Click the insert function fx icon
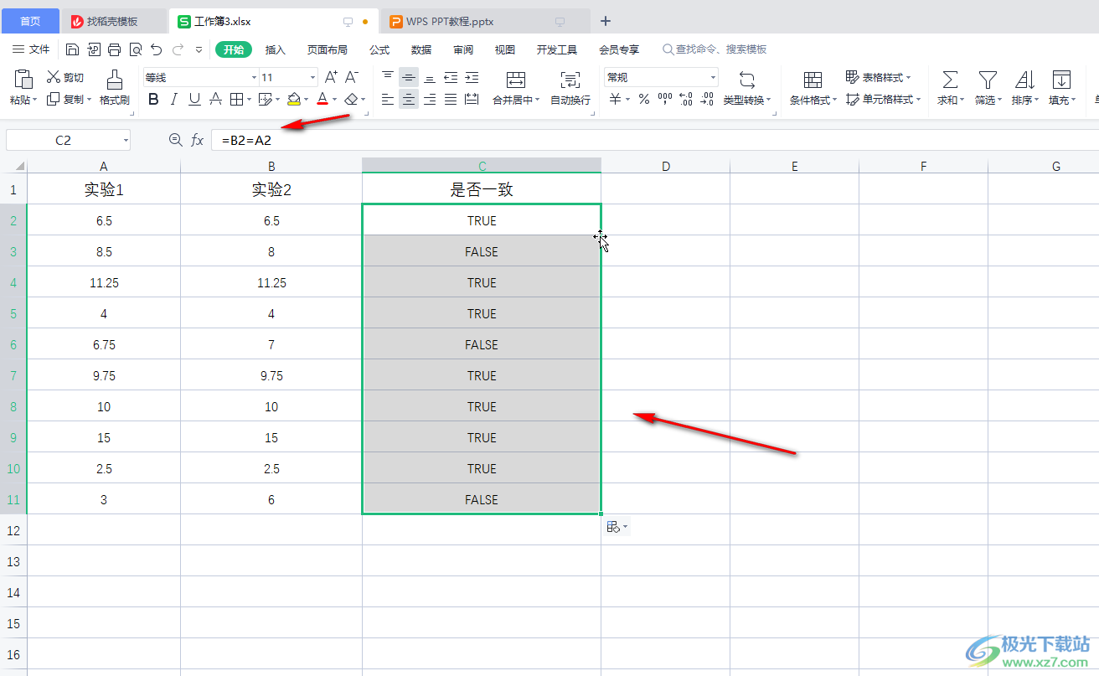This screenshot has height=676, width=1099. (197, 140)
